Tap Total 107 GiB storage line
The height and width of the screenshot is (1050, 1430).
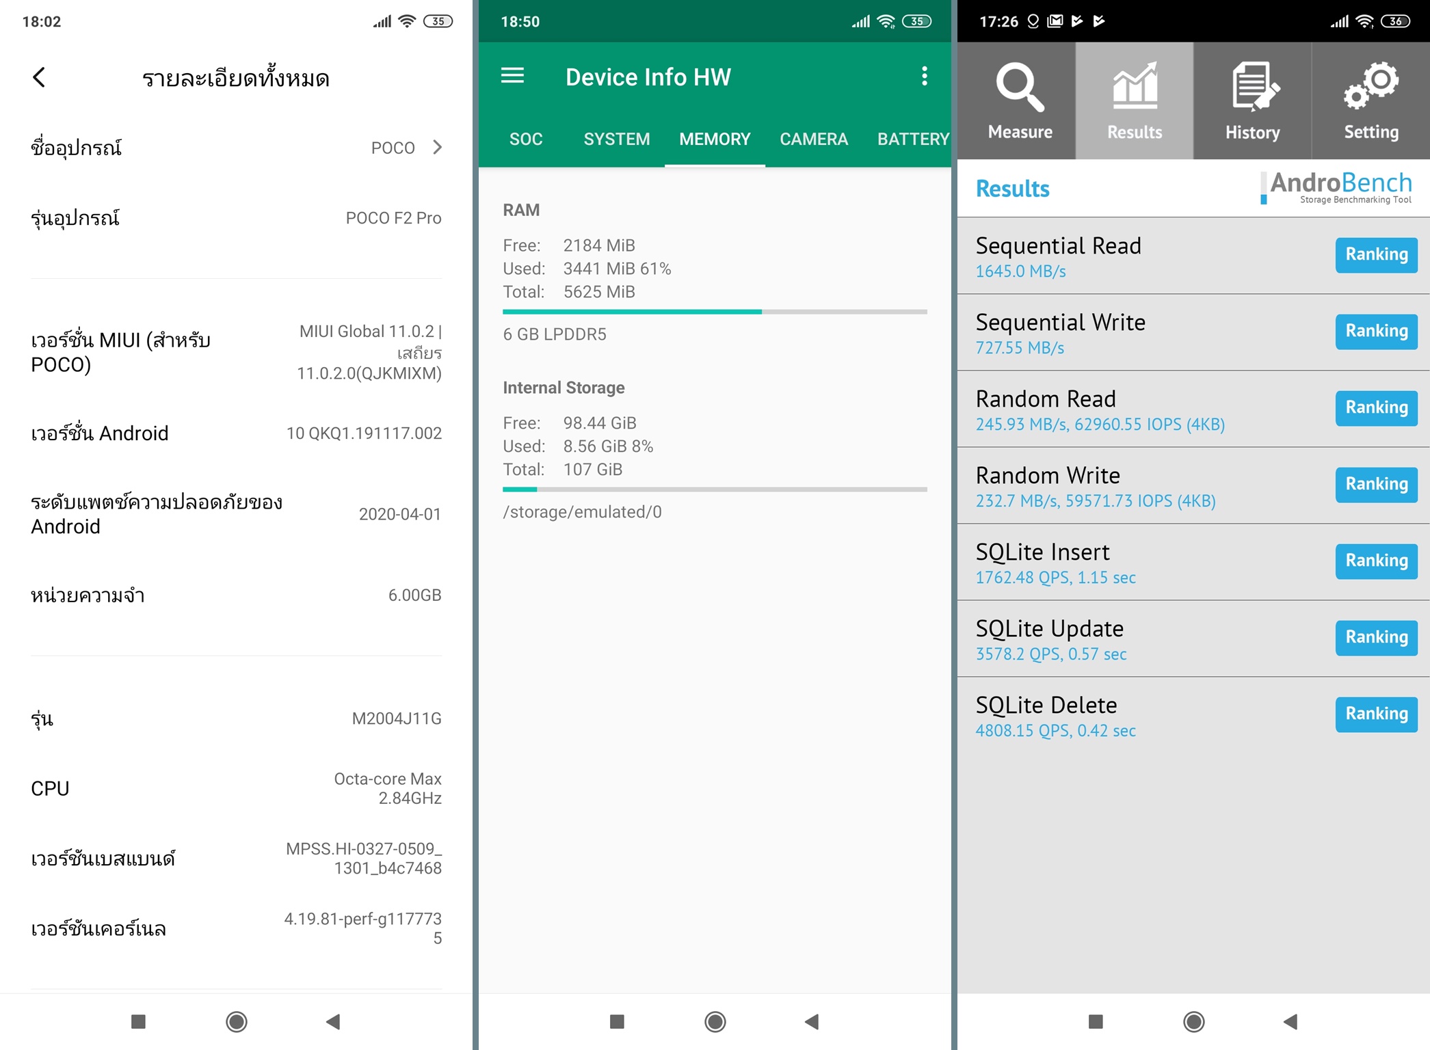(x=562, y=470)
